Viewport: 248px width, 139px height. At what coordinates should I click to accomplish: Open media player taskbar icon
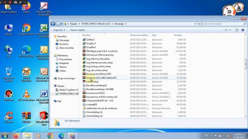(x=38, y=136)
